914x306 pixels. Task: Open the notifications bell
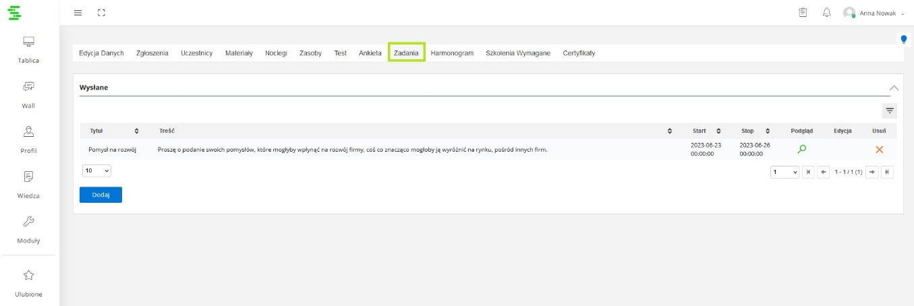coord(826,13)
